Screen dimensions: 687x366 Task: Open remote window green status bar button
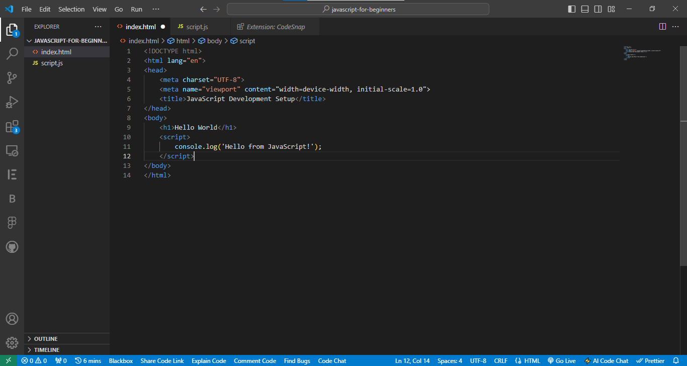[x=9, y=360]
